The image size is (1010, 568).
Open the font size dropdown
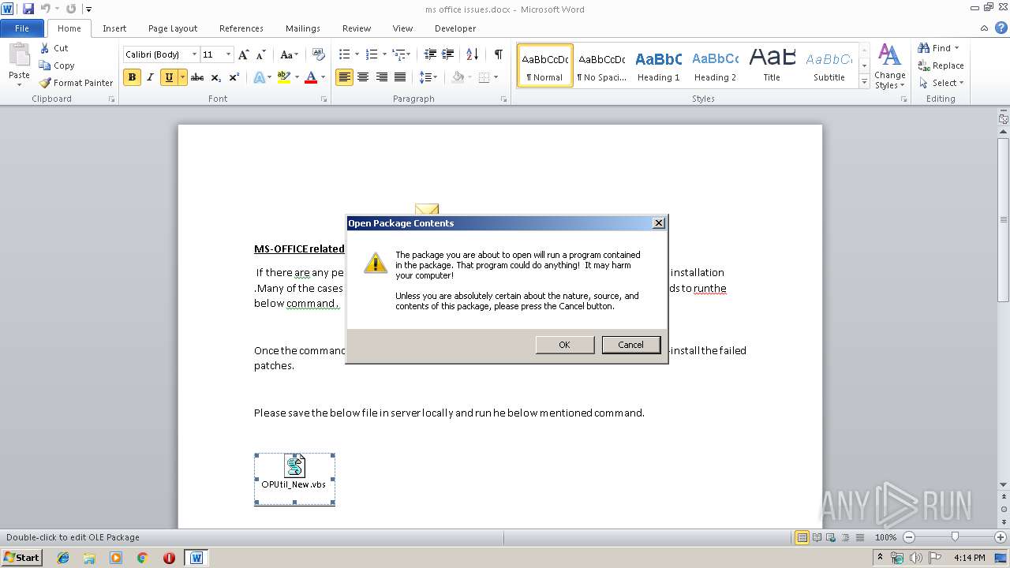229,54
